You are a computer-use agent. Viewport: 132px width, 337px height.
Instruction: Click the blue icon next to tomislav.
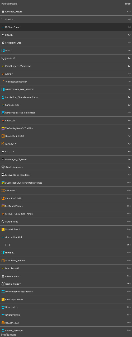[x=3, y=253]
